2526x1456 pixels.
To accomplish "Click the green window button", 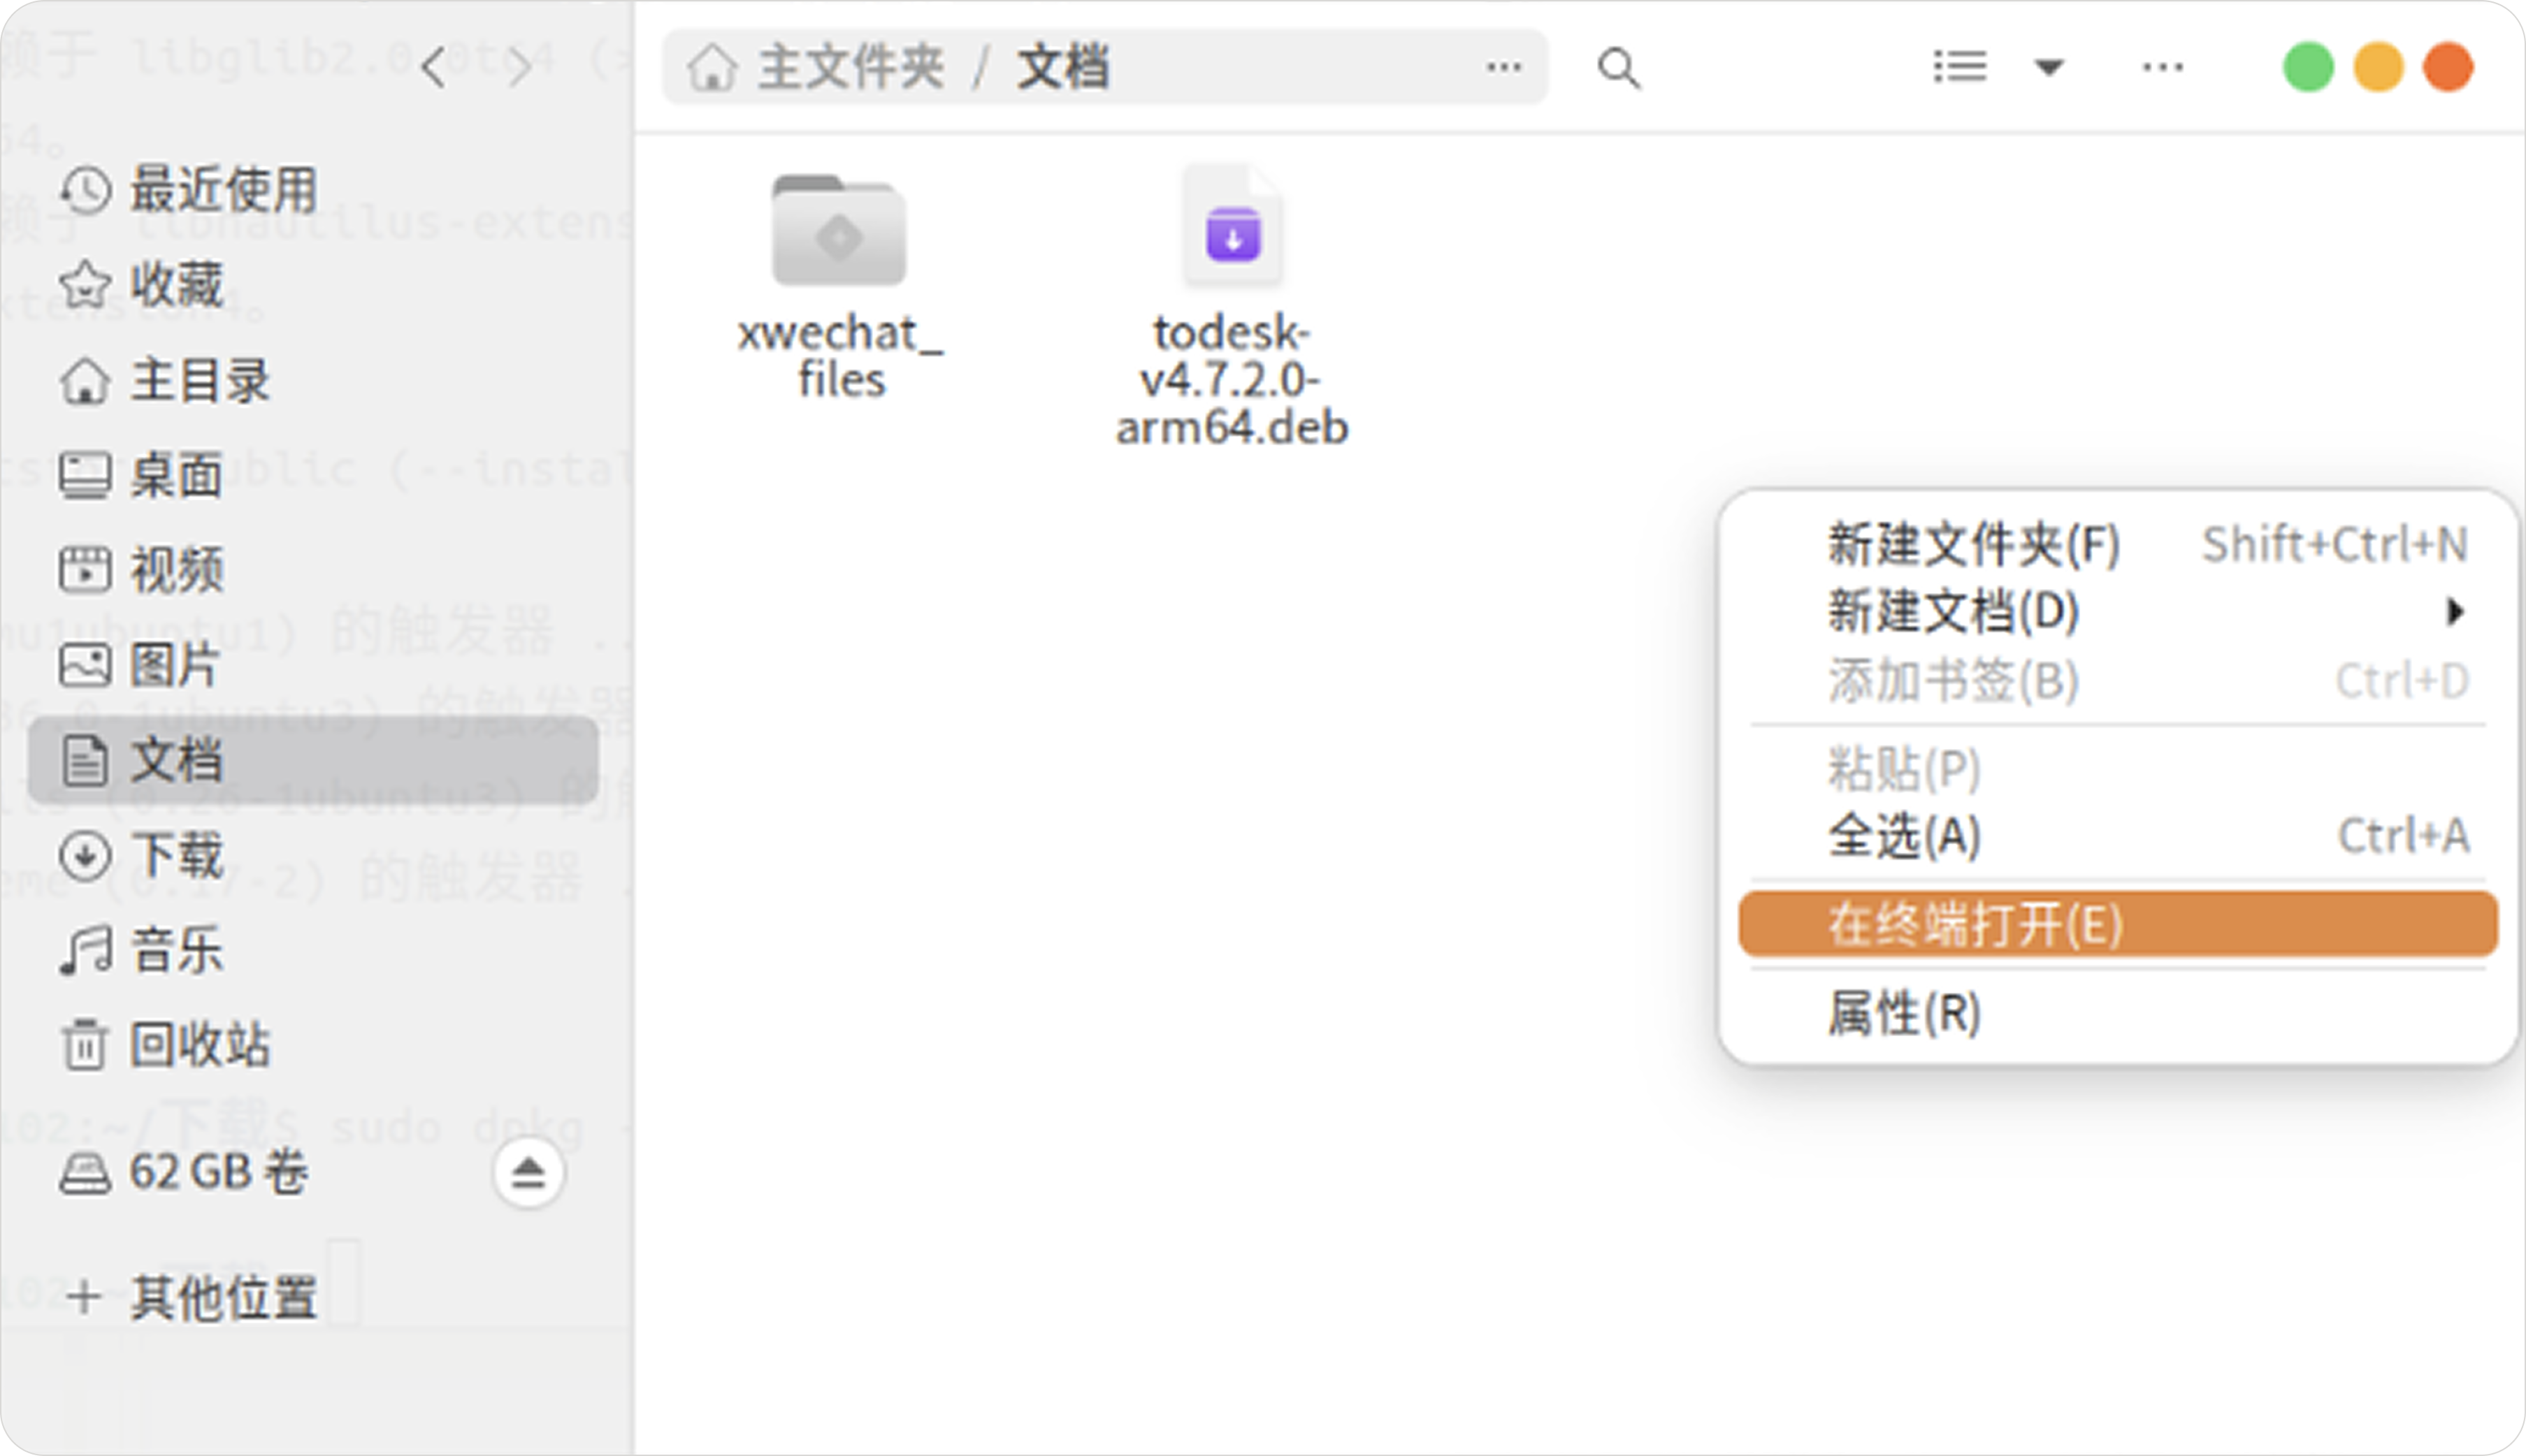I will coord(2308,68).
